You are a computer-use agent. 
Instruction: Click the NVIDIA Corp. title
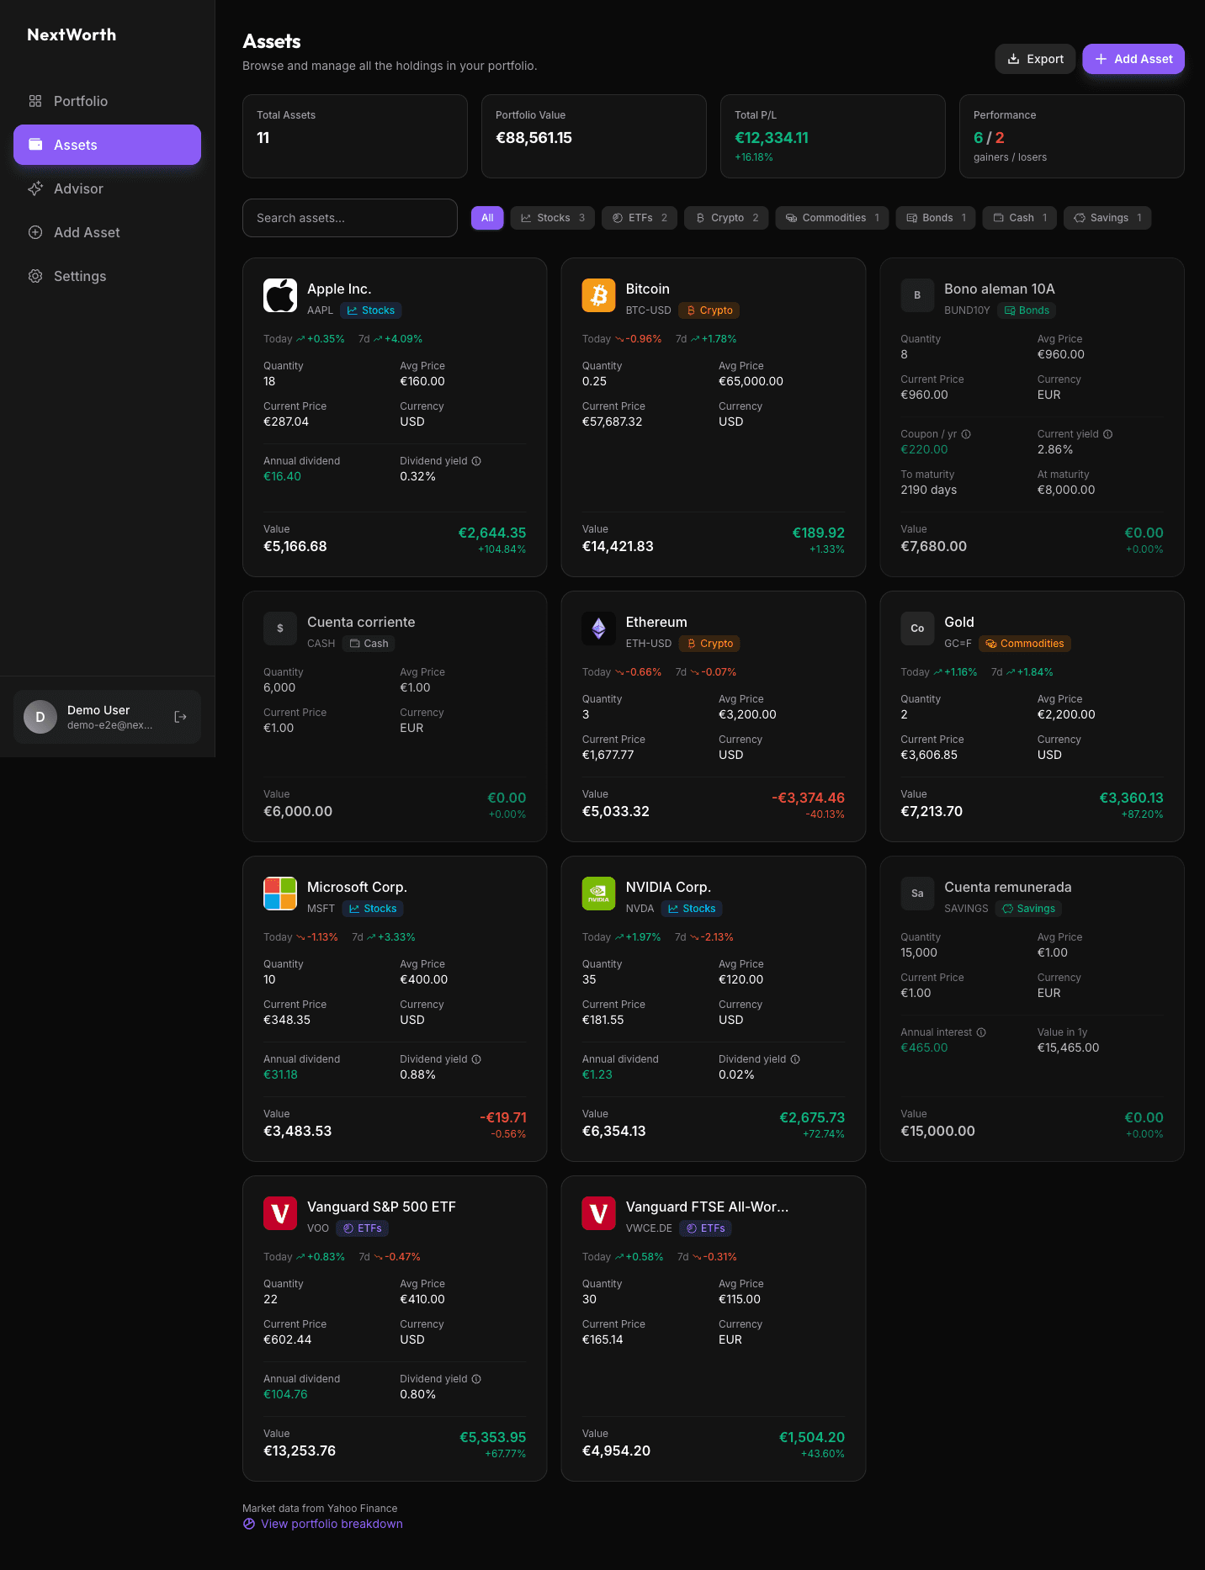668,887
